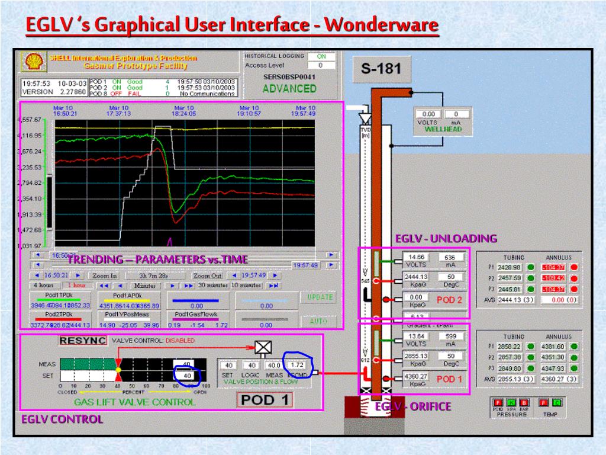Click Pod 1 tubing P2 green status light
This screenshot has width=606, height=455.
(531, 357)
